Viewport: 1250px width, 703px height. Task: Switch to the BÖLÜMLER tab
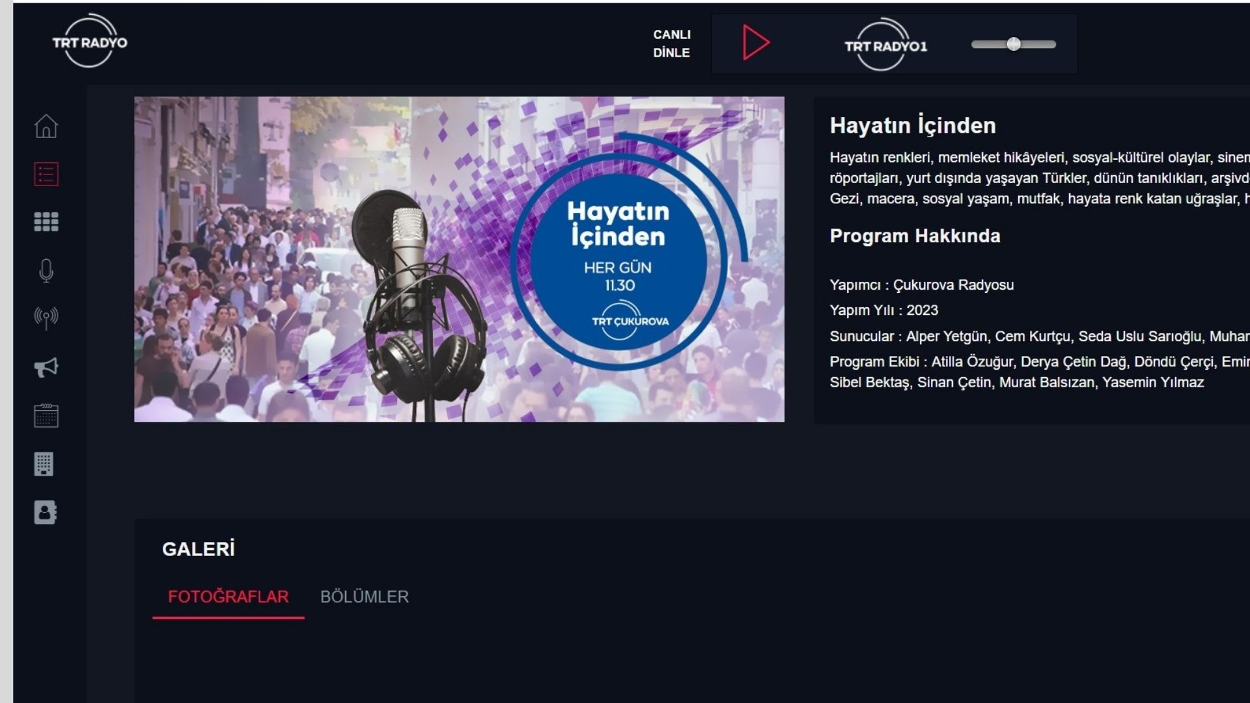[x=365, y=597]
